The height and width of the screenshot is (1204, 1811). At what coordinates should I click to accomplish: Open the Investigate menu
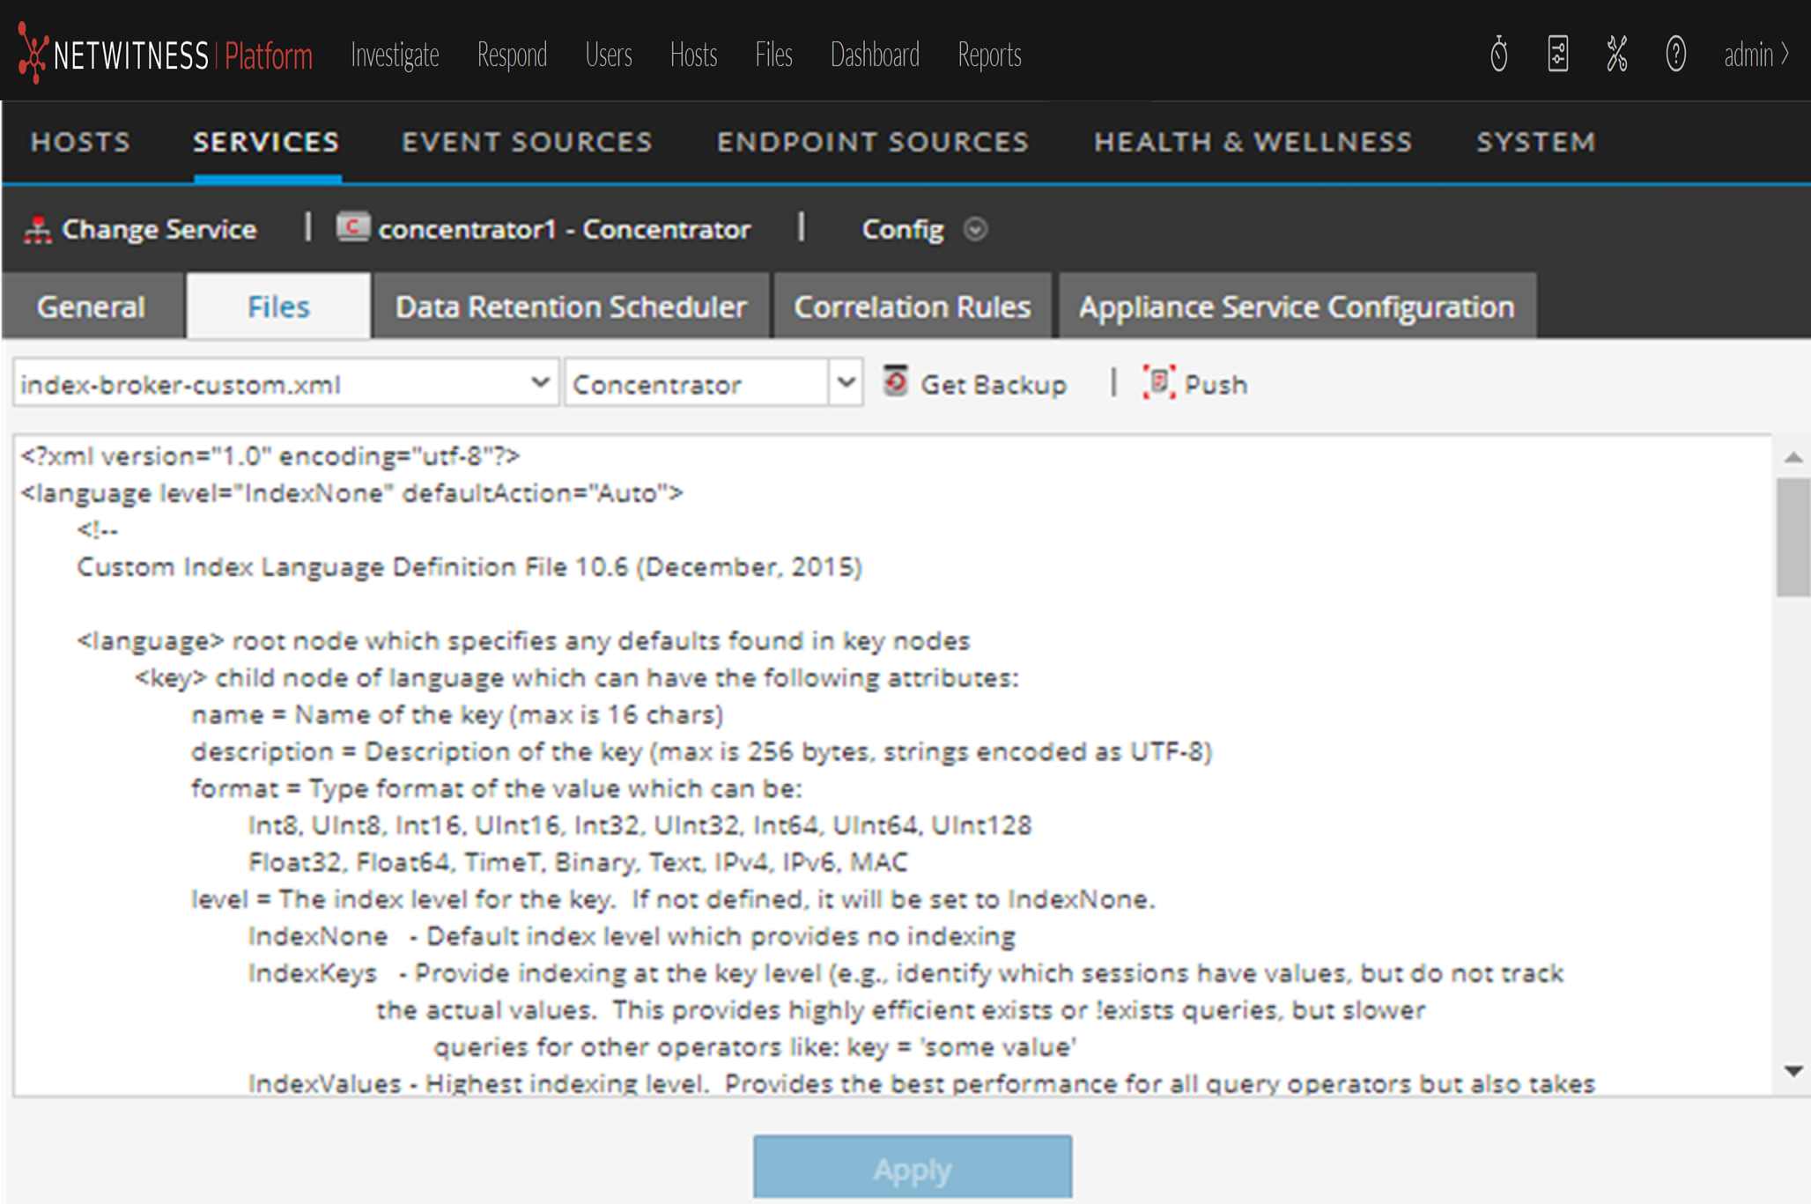[395, 55]
